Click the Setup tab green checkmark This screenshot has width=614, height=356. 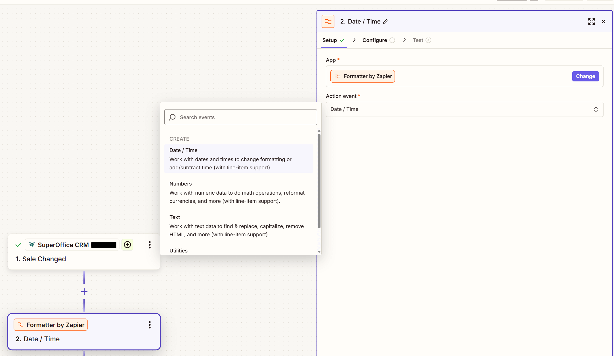click(x=342, y=40)
